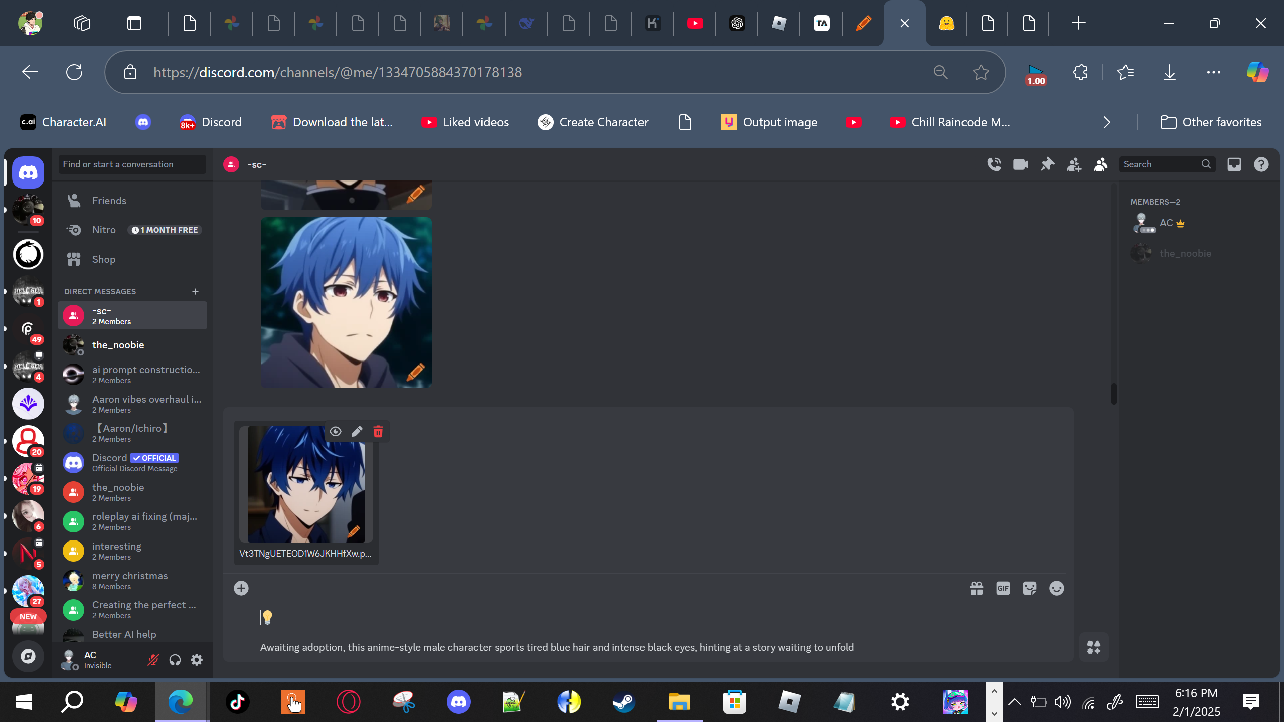Show hidden system tray icons
This screenshot has height=722, width=1284.
click(x=1014, y=701)
